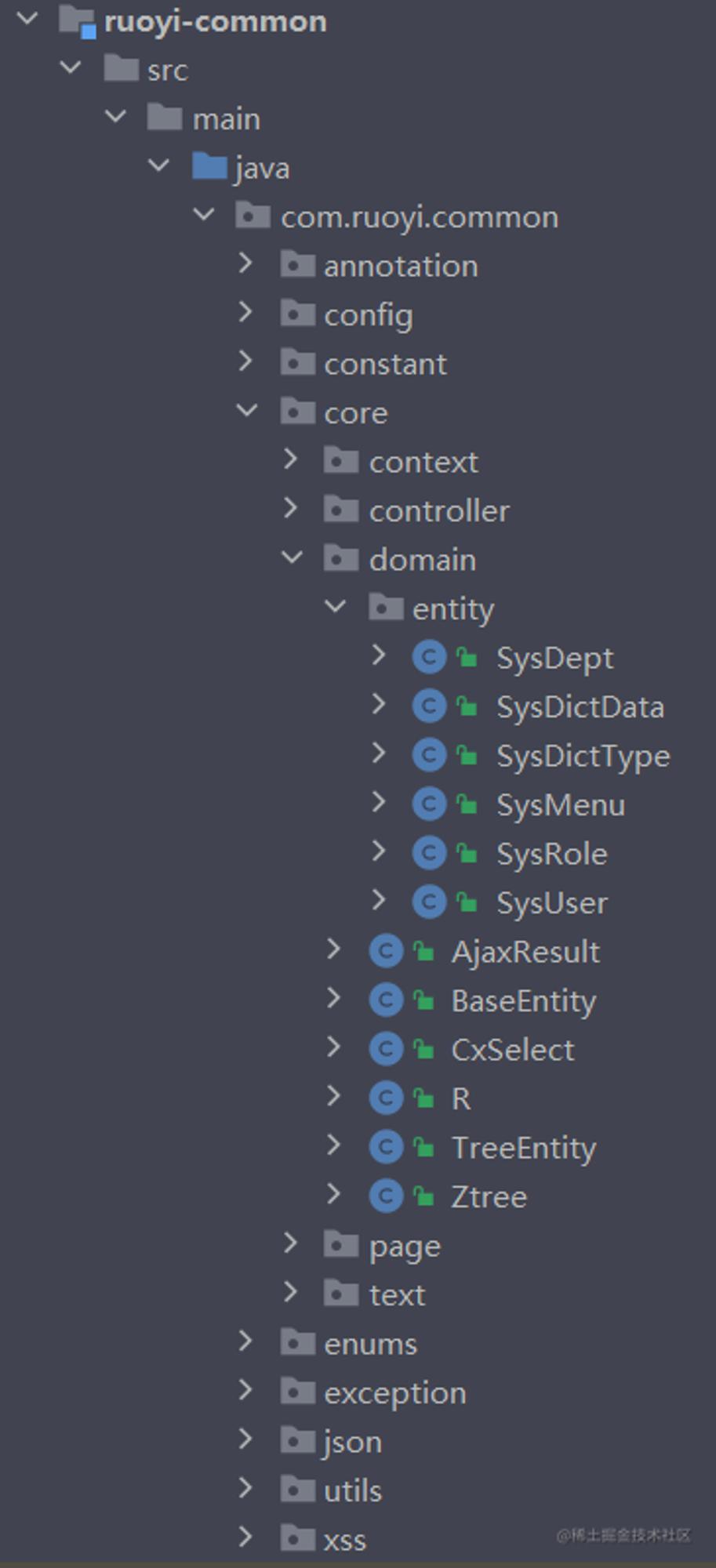The image size is (716, 1568).
Task: Click the AjaxResult class icon
Action: [386, 952]
